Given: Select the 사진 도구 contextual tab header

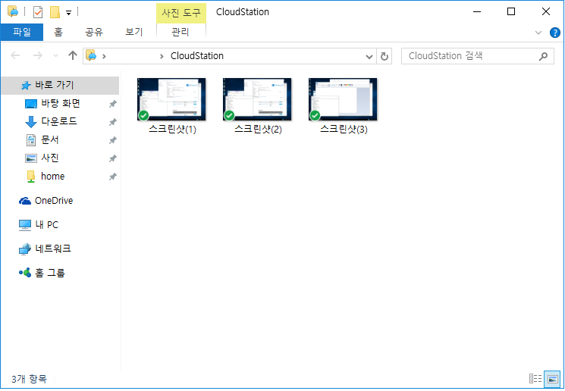Looking at the screenshot, I should pyautogui.click(x=181, y=14).
